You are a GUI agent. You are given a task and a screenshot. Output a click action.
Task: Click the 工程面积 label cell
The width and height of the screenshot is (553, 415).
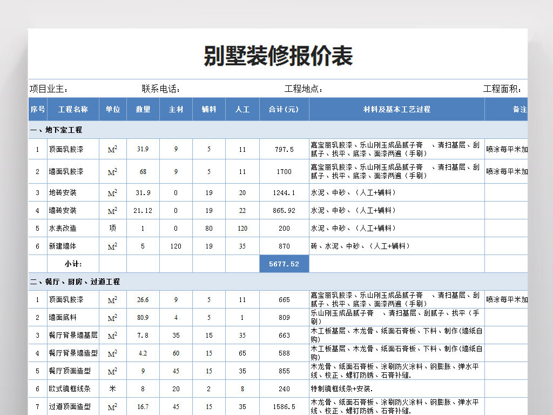502,89
